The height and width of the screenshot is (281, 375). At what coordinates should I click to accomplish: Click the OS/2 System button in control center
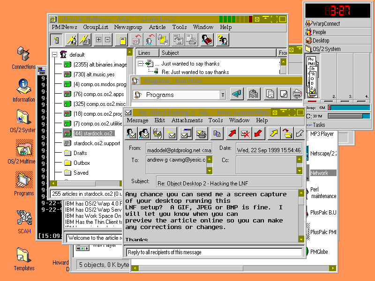coord(338,49)
